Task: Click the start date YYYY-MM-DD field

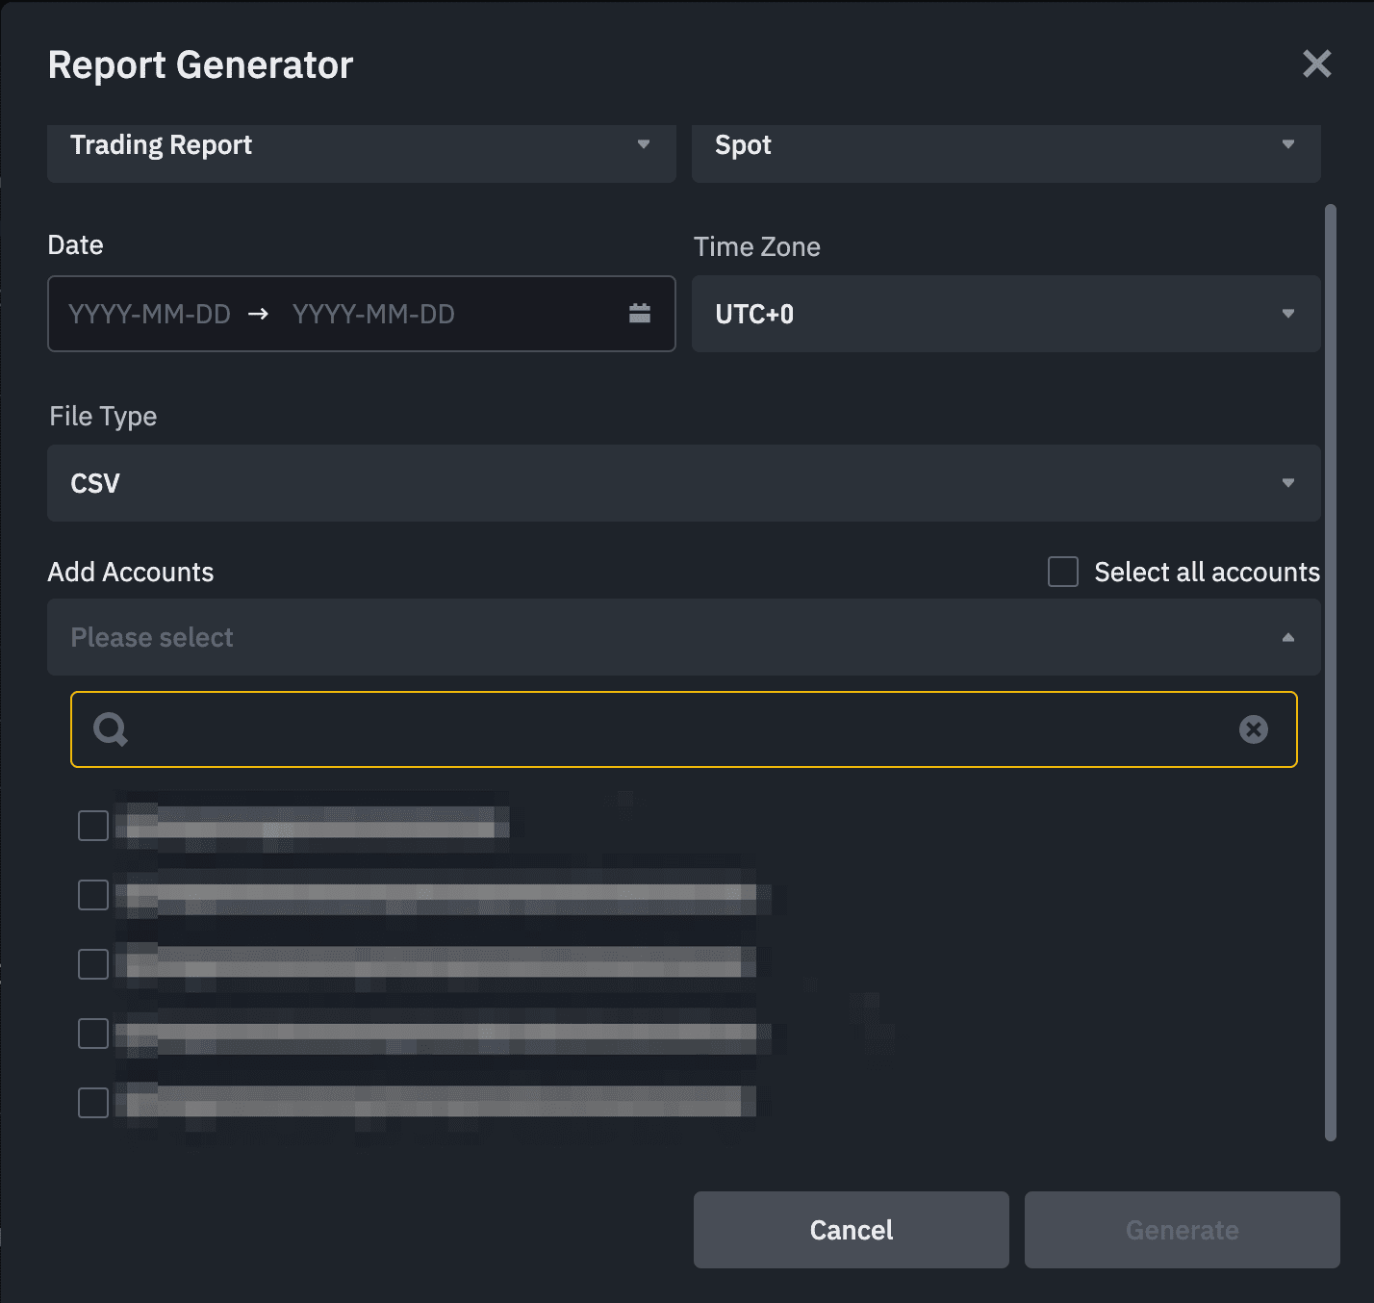Action: (150, 314)
